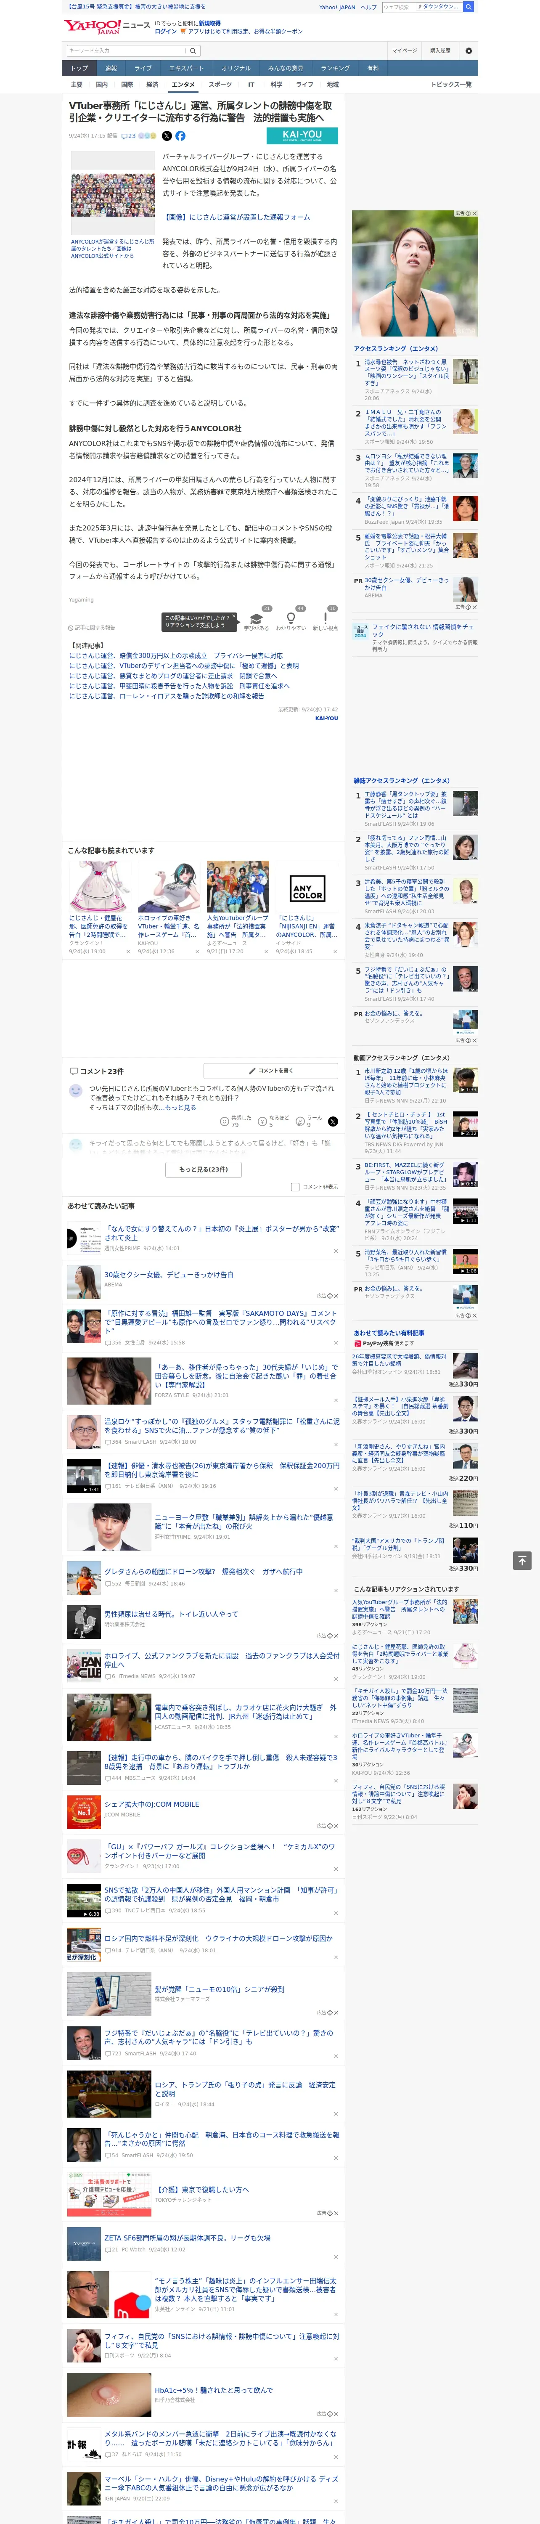Open スポーツ category sub-tab
Image resolution: width=540 pixels, height=2524 pixels.
click(220, 85)
